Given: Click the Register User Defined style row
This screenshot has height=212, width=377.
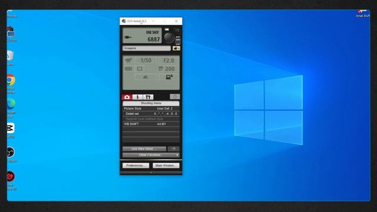Looking at the screenshot, I should (x=151, y=119).
